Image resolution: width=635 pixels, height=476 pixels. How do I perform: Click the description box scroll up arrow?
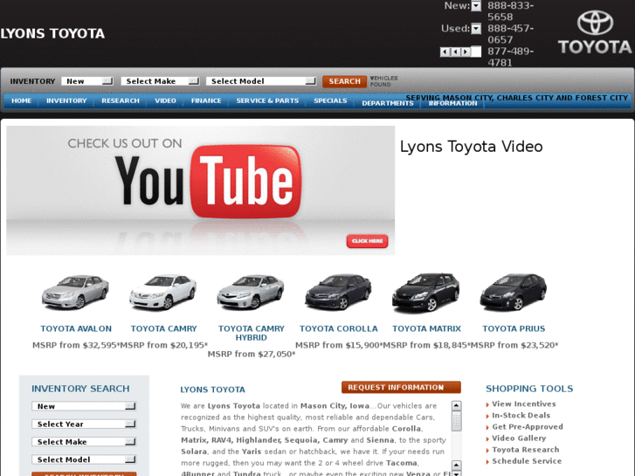tap(456, 405)
